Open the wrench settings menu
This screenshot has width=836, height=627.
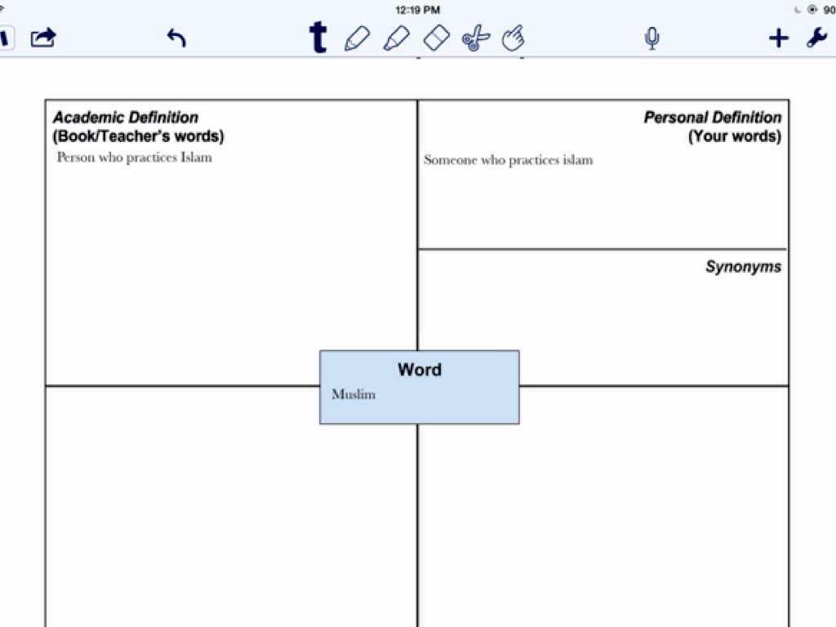[x=816, y=38]
